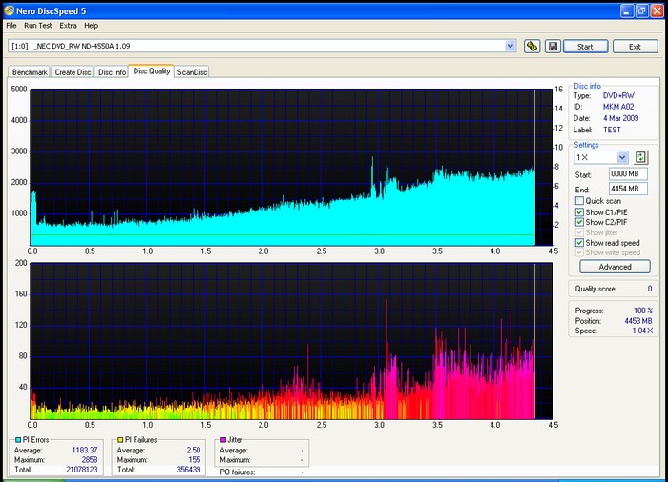Expand the 1X scan speed dropdown
The height and width of the screenshot is (482, 668).
622,157
